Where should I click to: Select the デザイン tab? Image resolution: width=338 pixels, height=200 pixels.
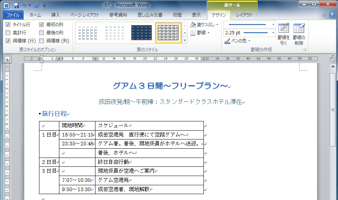coord(219,15)
